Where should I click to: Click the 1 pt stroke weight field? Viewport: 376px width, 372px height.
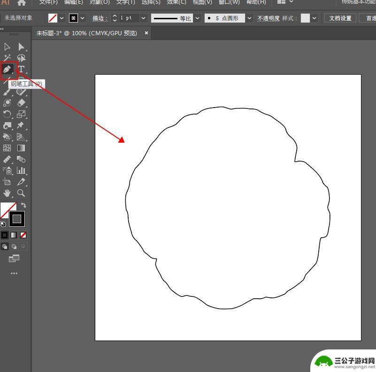click(x=129, y=18)
